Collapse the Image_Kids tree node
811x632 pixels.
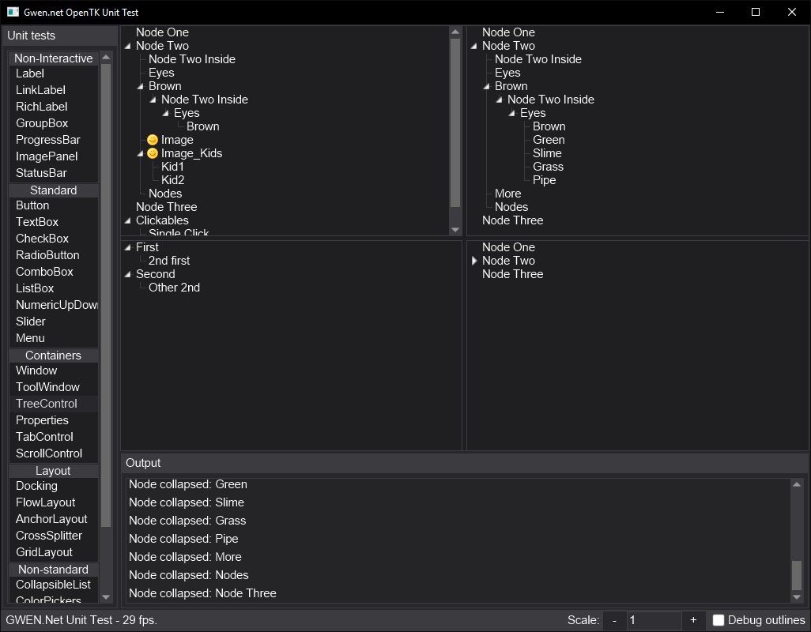140,153
